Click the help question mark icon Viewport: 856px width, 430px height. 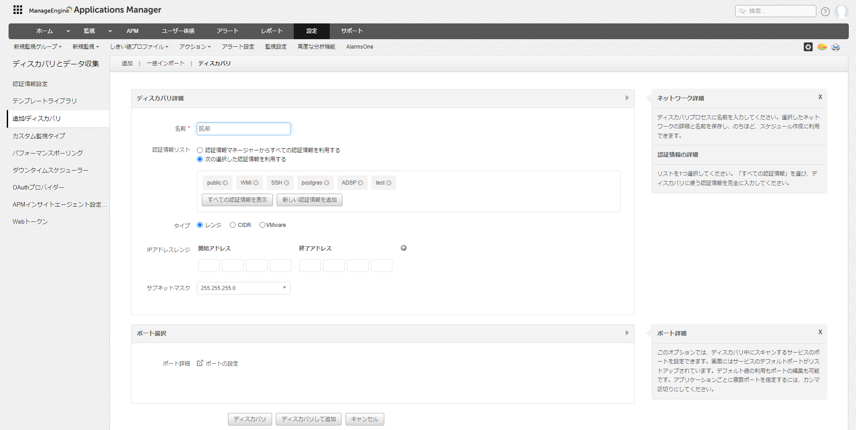[x=825, y=12]
